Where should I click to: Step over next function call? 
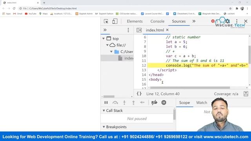tap(115, 103)
